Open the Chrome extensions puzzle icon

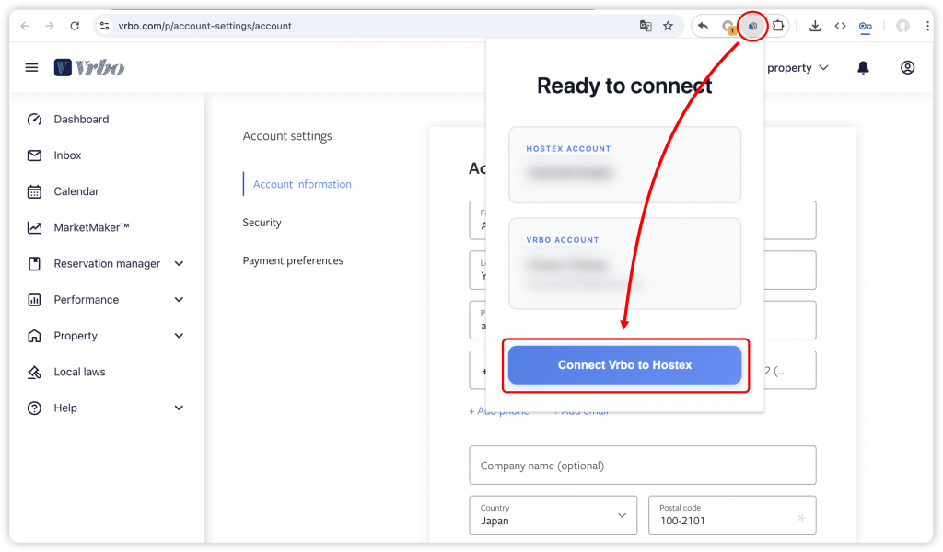[x=777, y=26]
